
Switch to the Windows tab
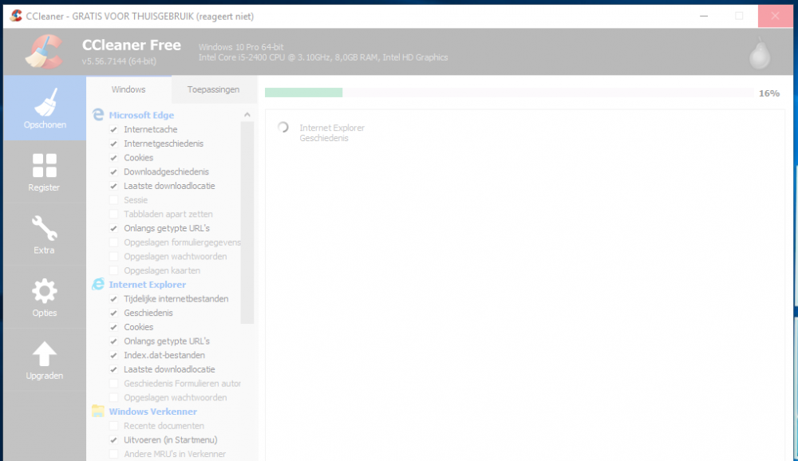pos(128,89)
